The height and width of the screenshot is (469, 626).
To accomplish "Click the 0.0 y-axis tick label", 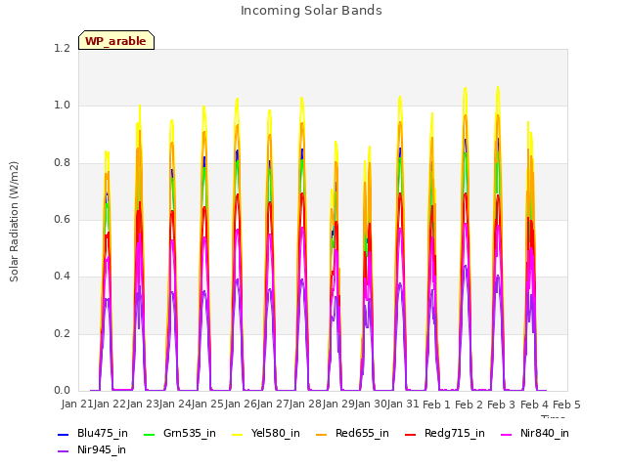I will [x=62, y=390].
